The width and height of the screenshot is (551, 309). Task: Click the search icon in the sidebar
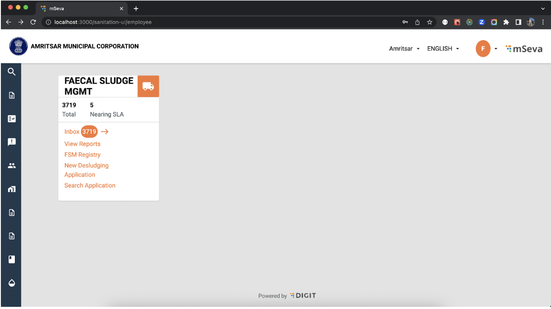click(x=11, y=72)
